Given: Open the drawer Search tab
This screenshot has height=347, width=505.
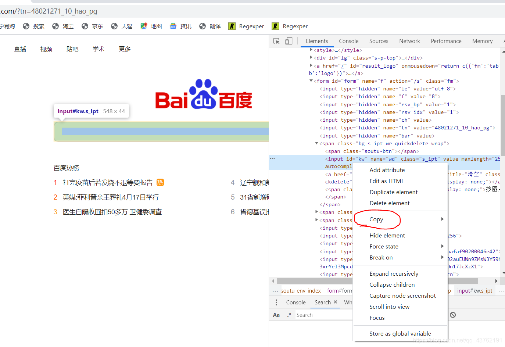Looking at the screenshot, I should pyautogui.click(x=323, y=302).
